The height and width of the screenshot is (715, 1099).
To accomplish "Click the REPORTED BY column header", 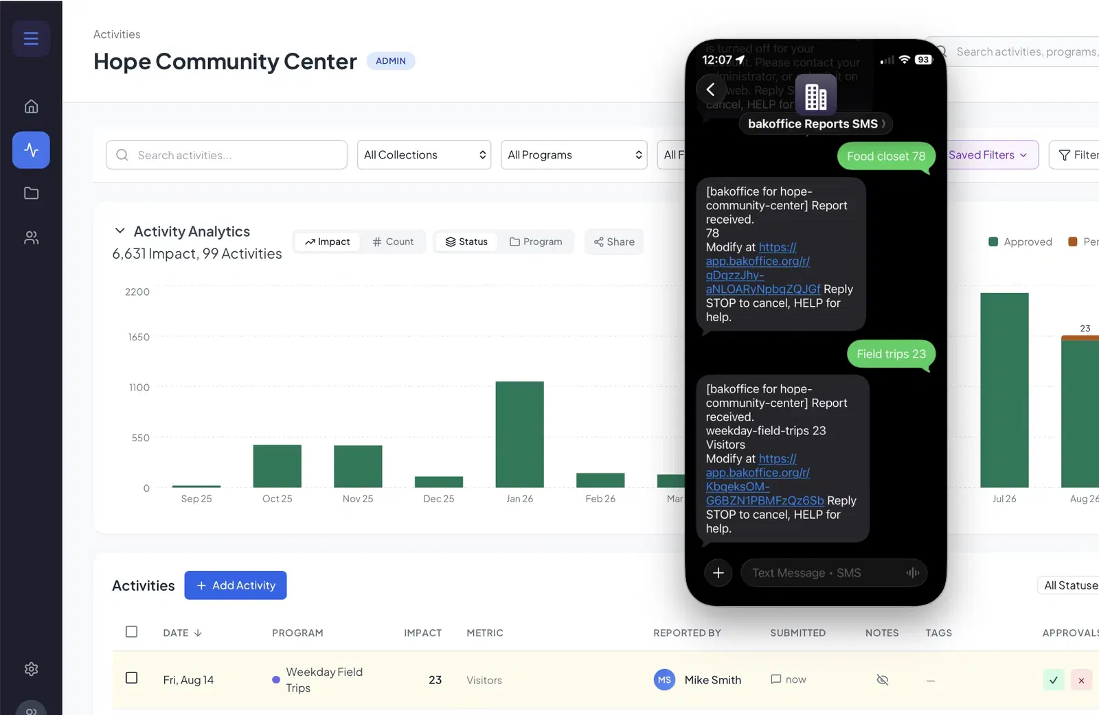I will (x=687, y=633).
